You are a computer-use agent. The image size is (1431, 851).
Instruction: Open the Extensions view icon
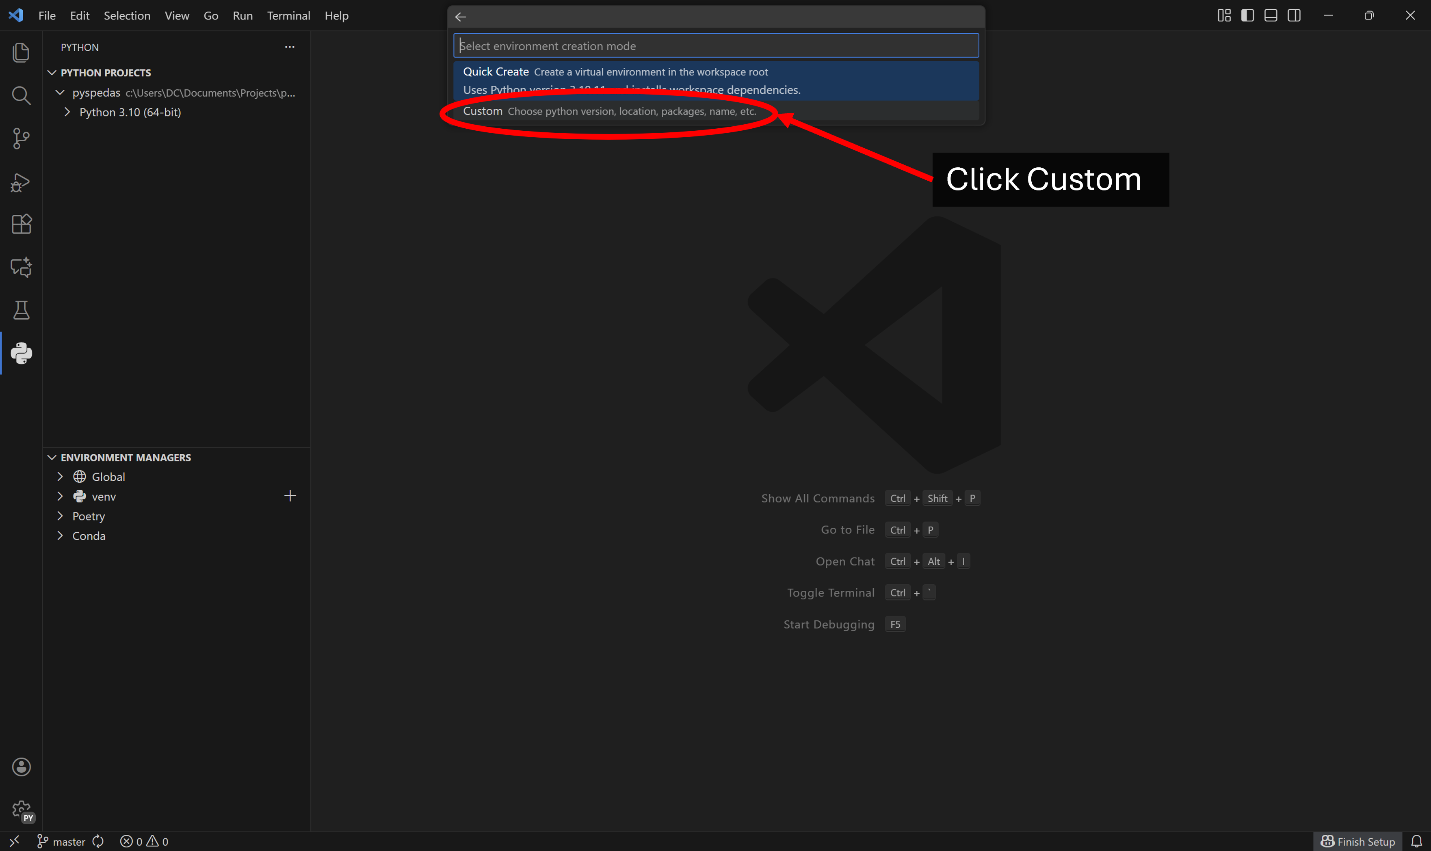(x=21, y=224)
